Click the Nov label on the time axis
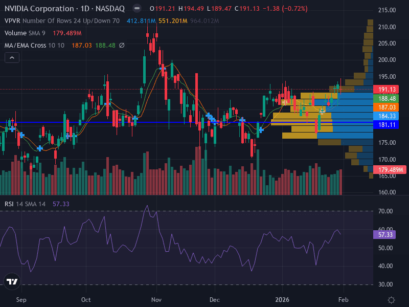 (x=156, y=300)
